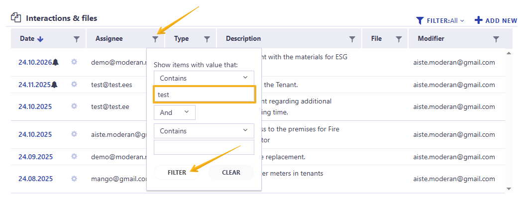Sort by the Description column header

(243, 39)
